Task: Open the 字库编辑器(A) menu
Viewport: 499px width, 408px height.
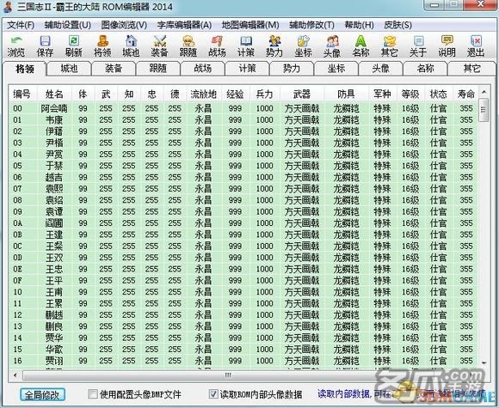Action: (x=184, y=25)
